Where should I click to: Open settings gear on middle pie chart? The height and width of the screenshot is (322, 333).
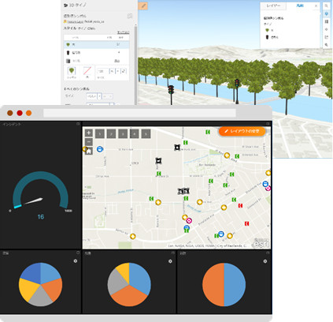point(170,261)
